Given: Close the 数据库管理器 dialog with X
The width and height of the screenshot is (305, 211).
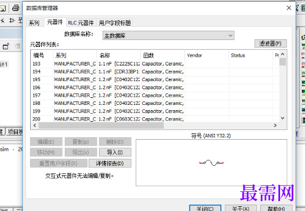Looking at the screenshot, I should click(289, 8).
